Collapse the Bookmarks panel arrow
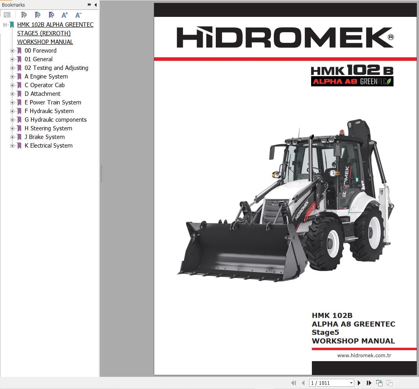The image size is (419, 389). (x=95, y=5)
